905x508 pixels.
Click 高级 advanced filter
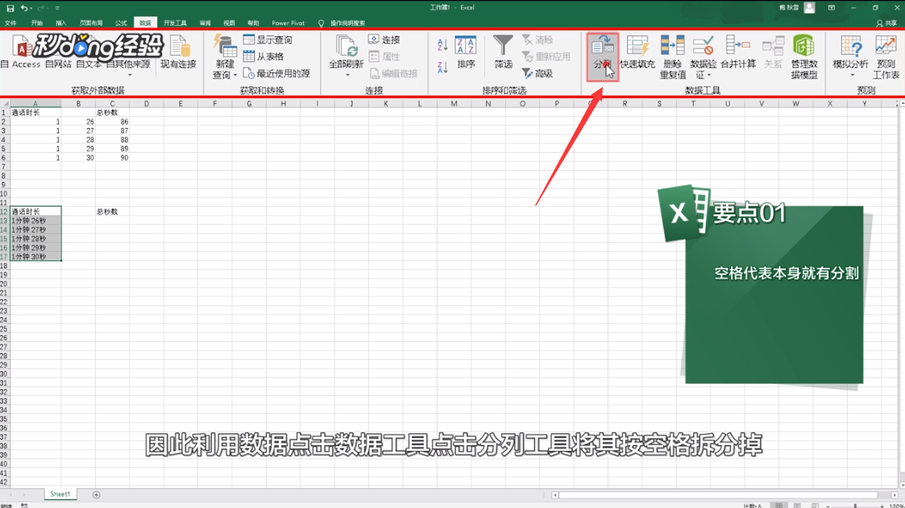pyautogui.click(x=538, y=73)
